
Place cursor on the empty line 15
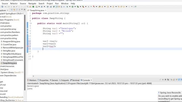click(107, 49)
